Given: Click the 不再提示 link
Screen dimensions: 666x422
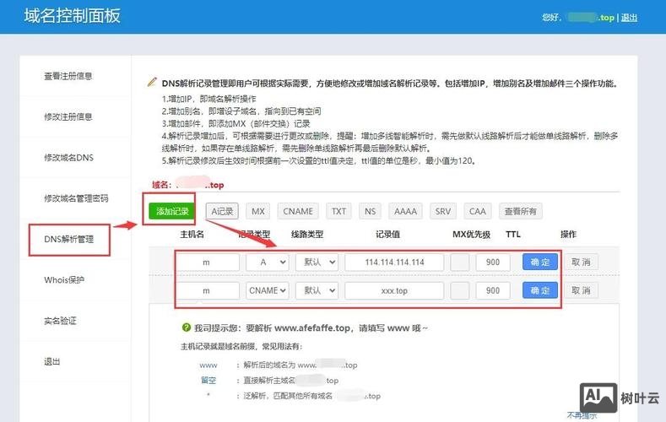Looking at the screenshot, I should 582,414.
